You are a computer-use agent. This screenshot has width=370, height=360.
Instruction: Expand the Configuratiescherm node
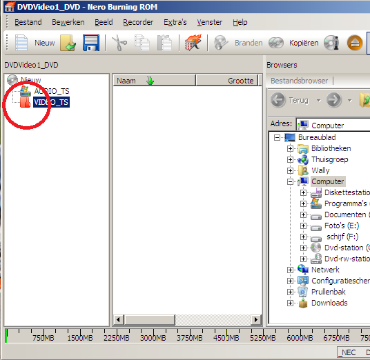point(290,281)
